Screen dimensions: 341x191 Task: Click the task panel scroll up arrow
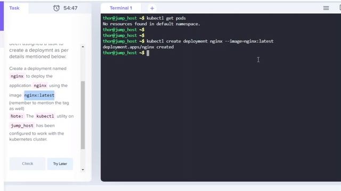pos(83,47)
